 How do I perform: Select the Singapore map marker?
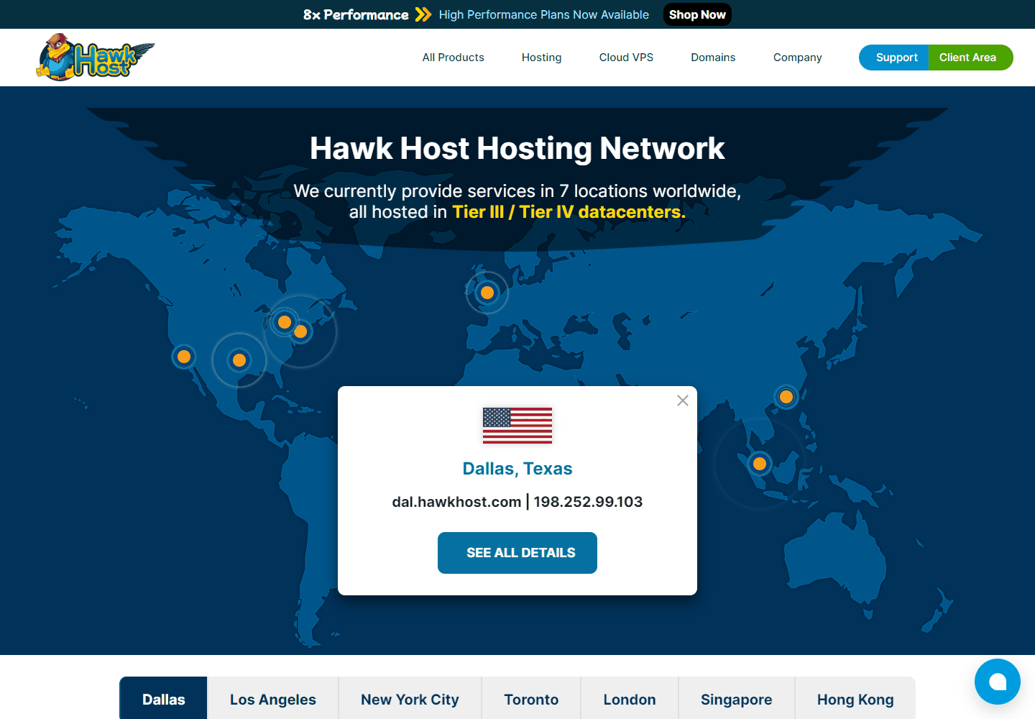760,464
